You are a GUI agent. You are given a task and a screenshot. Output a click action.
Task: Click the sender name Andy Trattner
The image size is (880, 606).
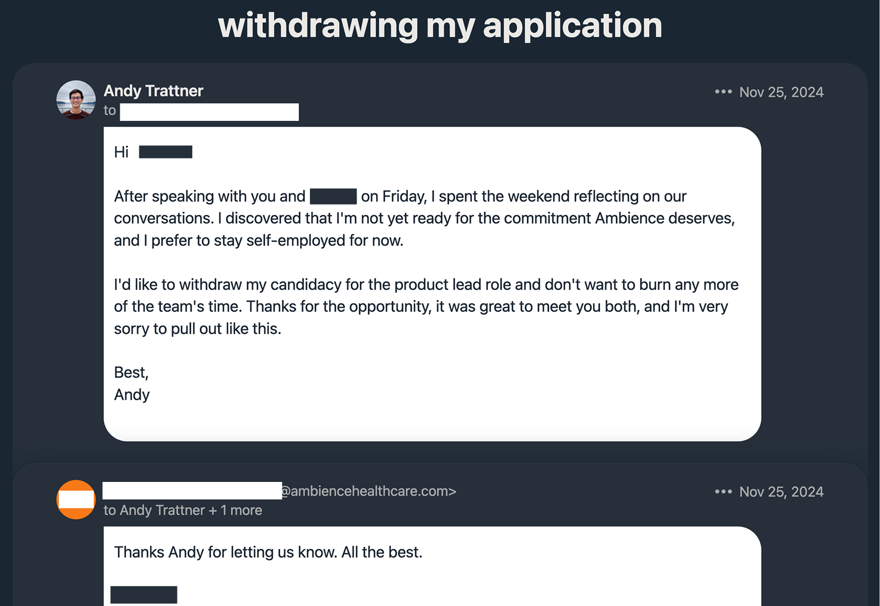point(154,91)
